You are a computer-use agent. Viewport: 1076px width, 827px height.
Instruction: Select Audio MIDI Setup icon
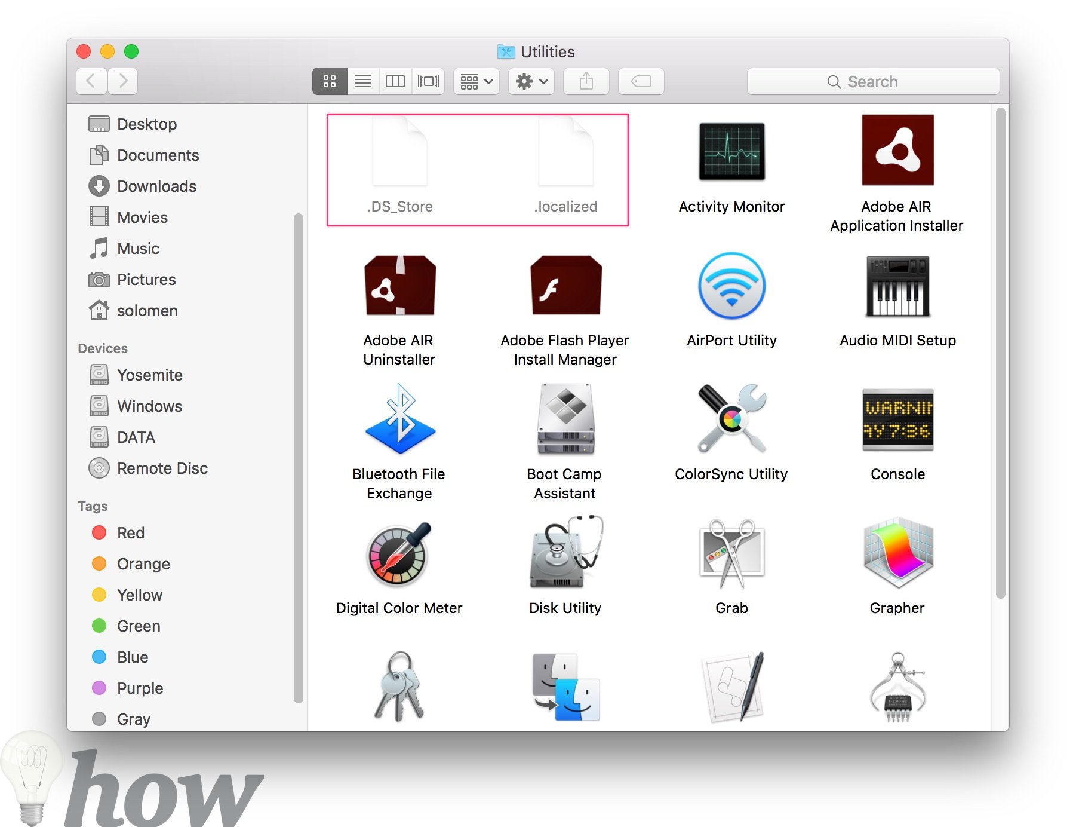897,286
